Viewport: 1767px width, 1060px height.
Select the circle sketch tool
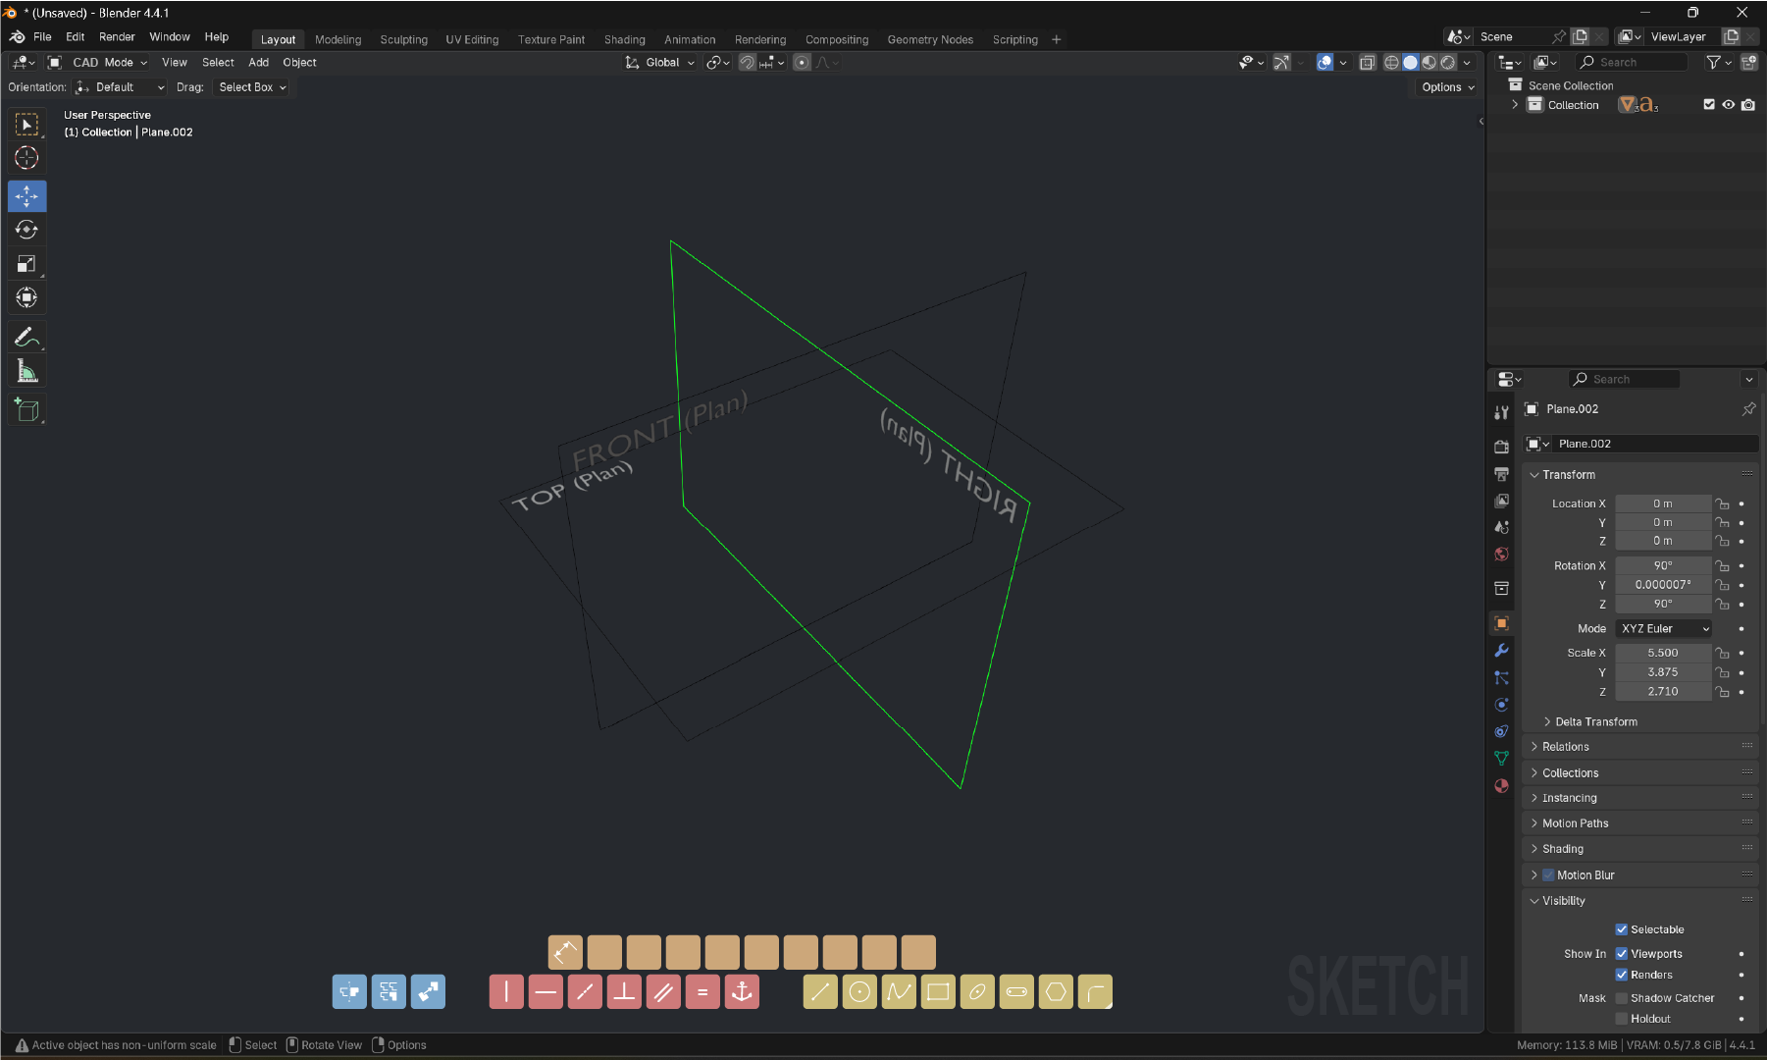point(859,992)
